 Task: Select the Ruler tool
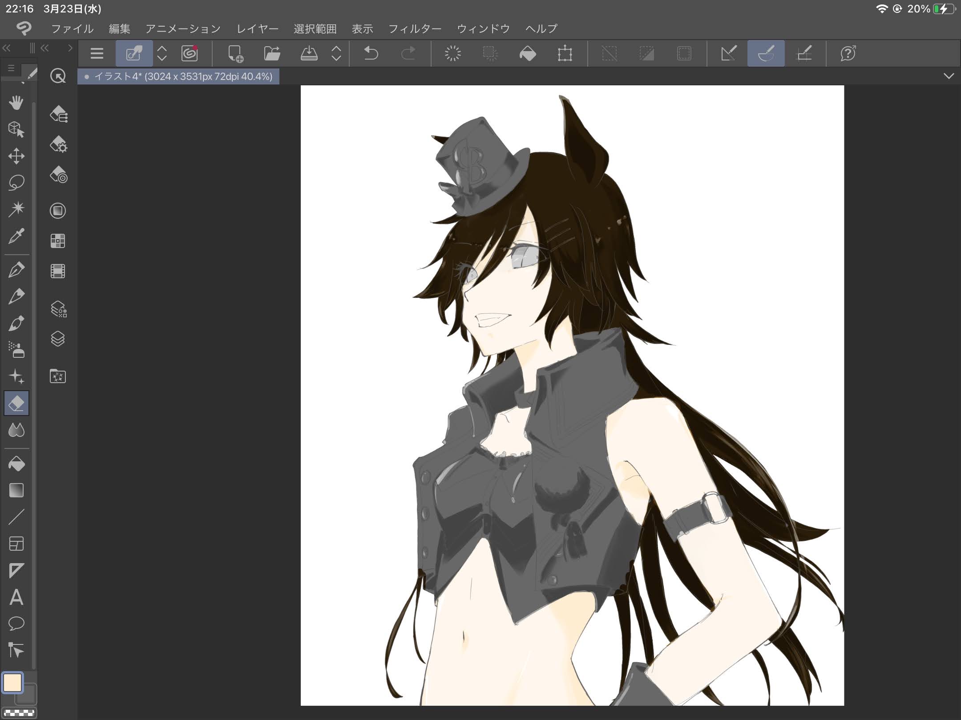[16, 570]
